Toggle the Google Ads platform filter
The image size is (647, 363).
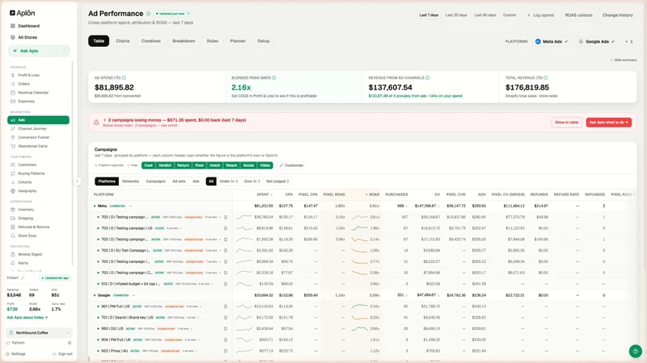click(597, 42)
